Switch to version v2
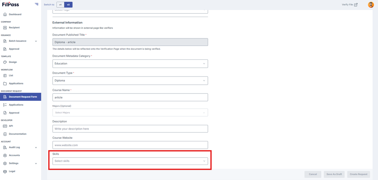378x180 pixels. (x=68, y=5)
